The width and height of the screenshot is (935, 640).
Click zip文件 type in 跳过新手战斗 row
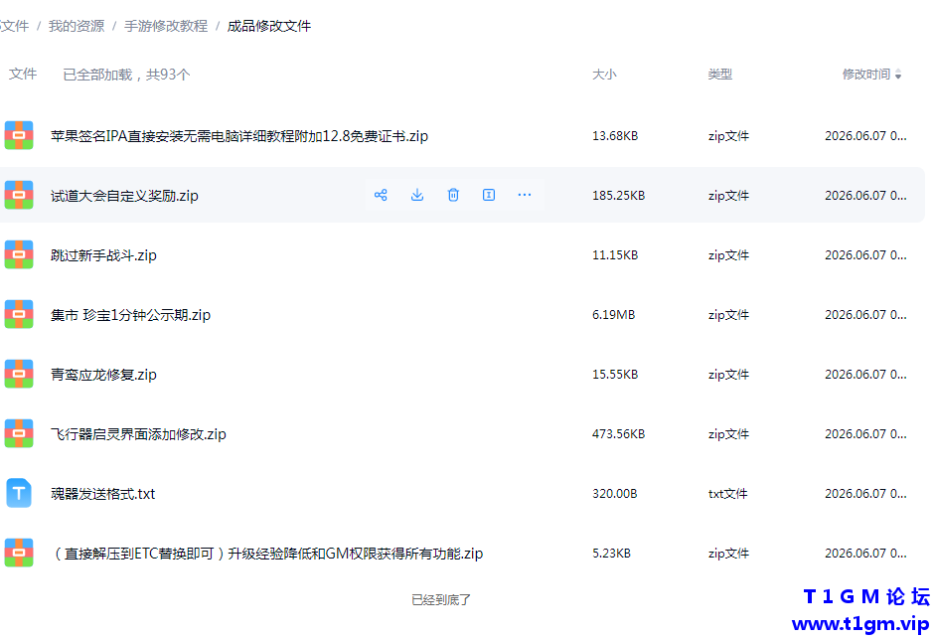coord(728,255)
